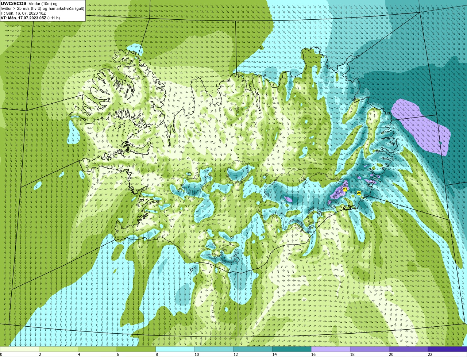The width and height of the screenshot is (467, 357).
Task: Click the 10–12 m/s aqua legend swatch
Action: tap(214, 349)
